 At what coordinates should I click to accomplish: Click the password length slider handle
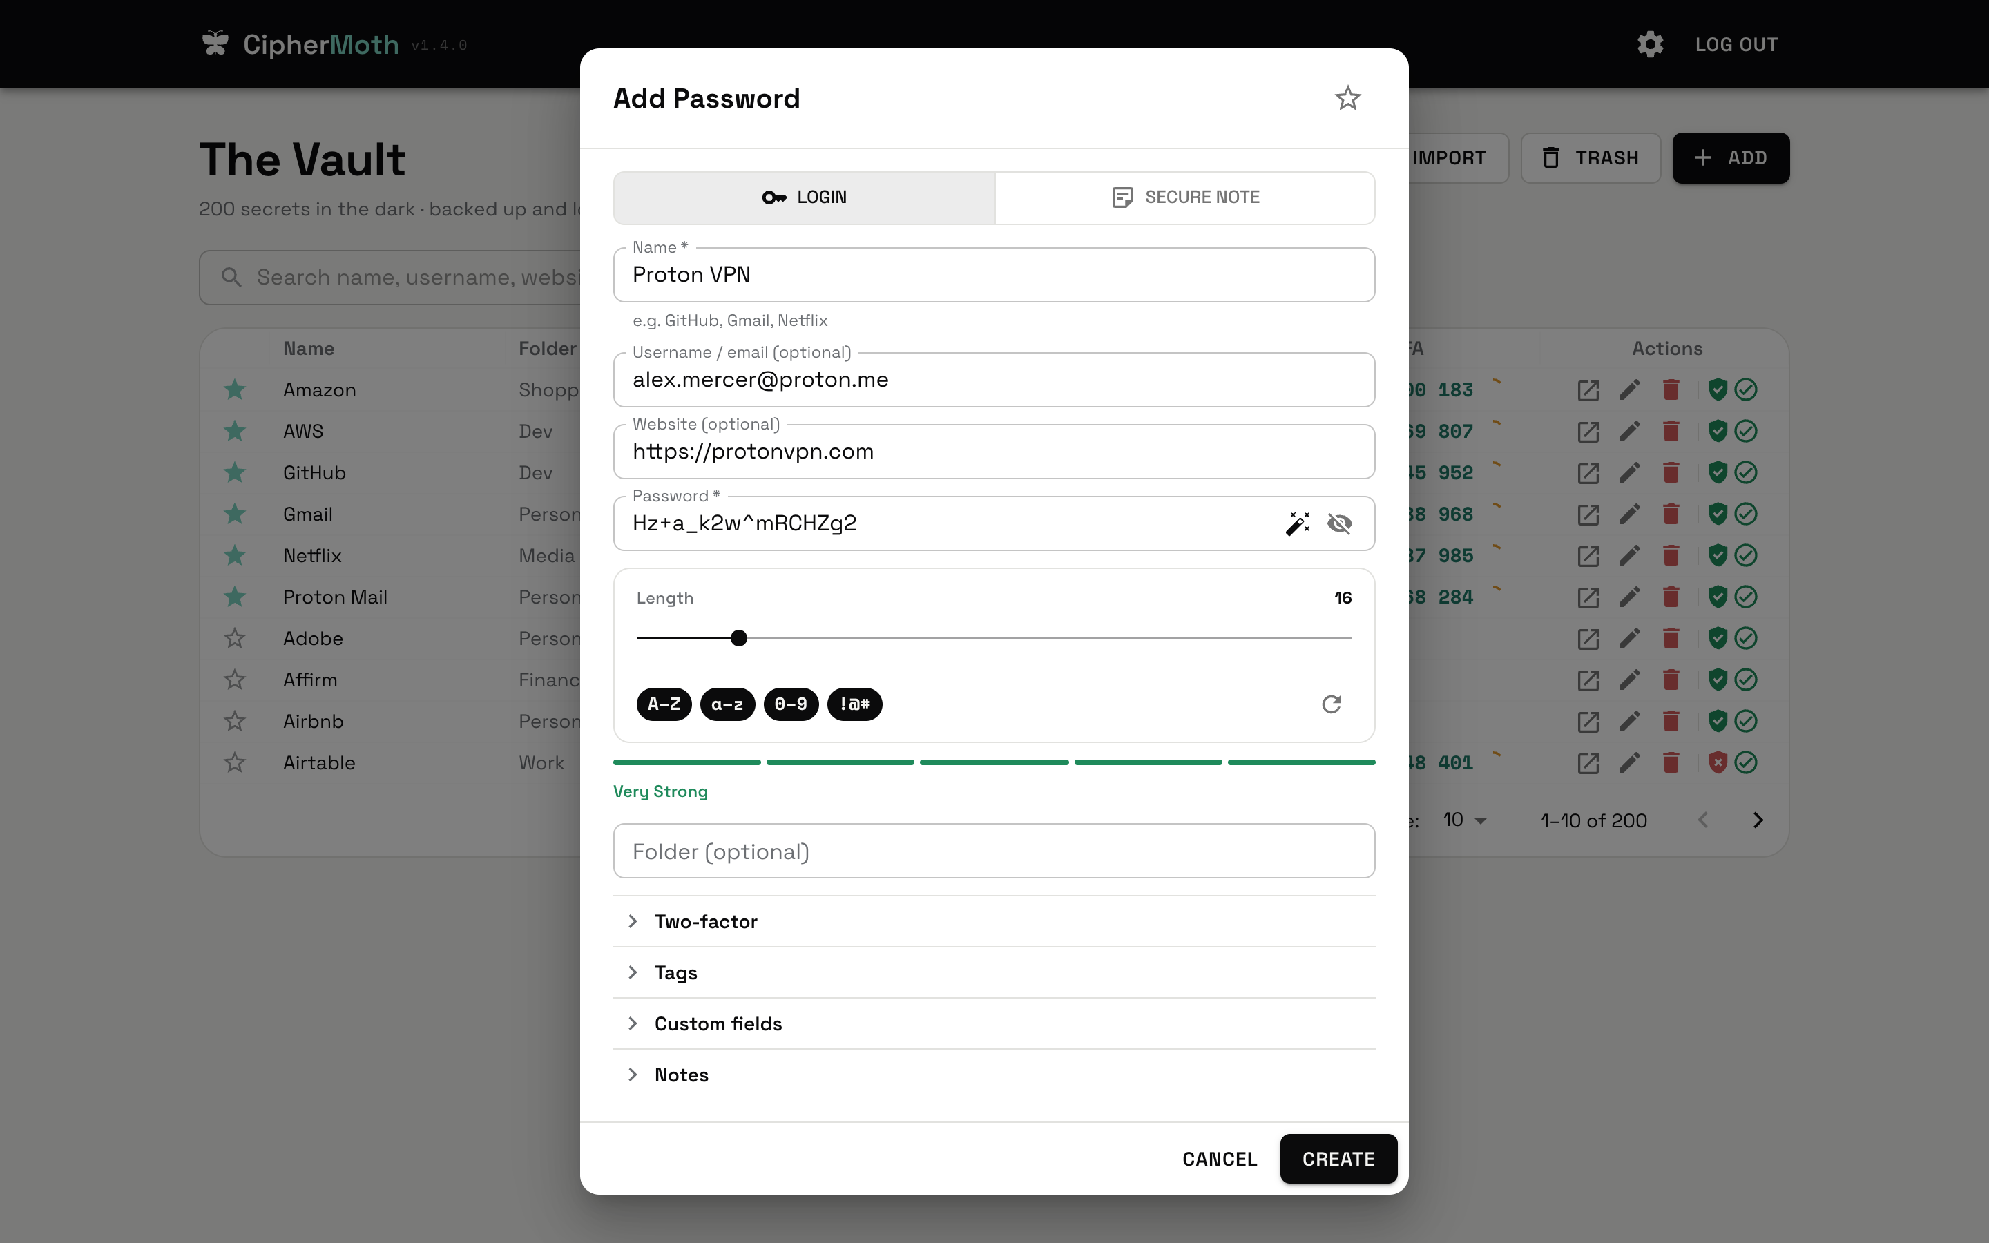pos(739,638)
